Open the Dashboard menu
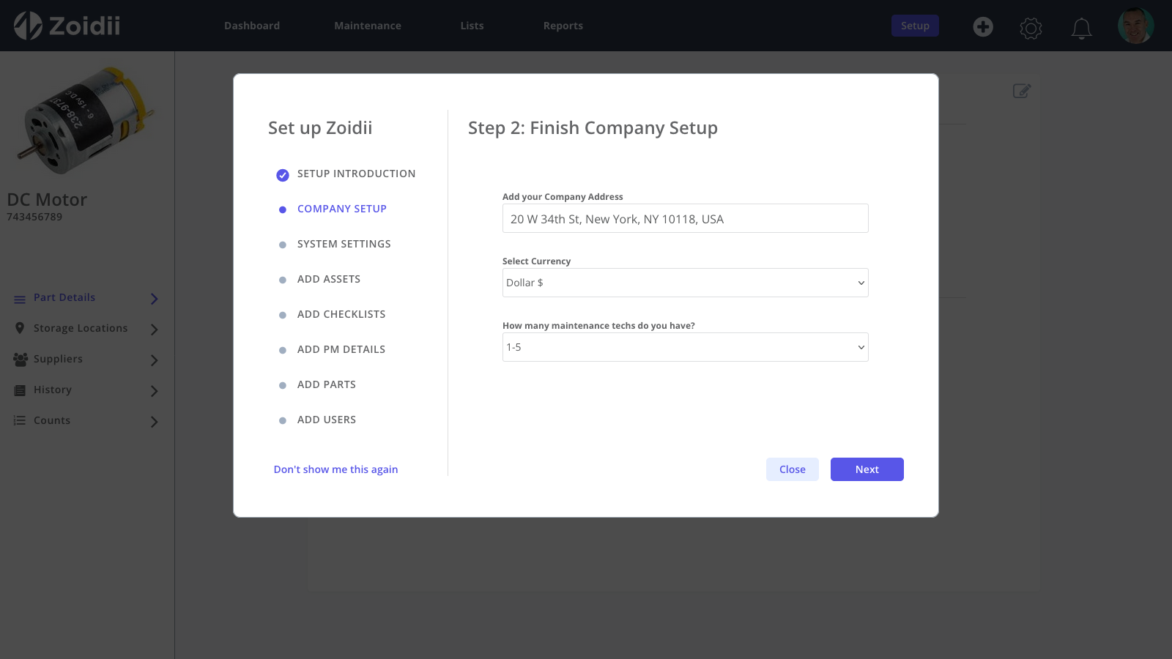Viewport: 1172px width, 659px height. (x=252, y=26)
